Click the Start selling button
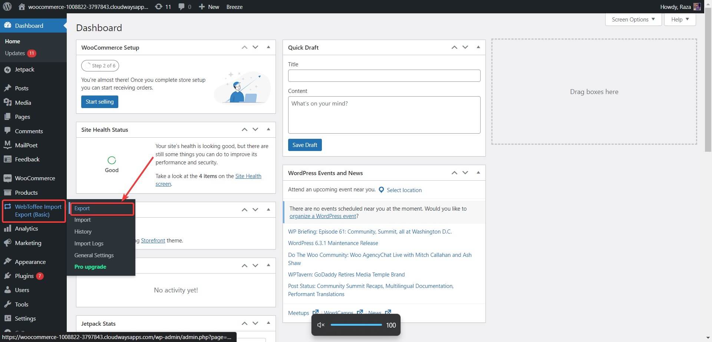Image resolution: width=712 pixels, height=342 pixels. [x=100, y=102]
